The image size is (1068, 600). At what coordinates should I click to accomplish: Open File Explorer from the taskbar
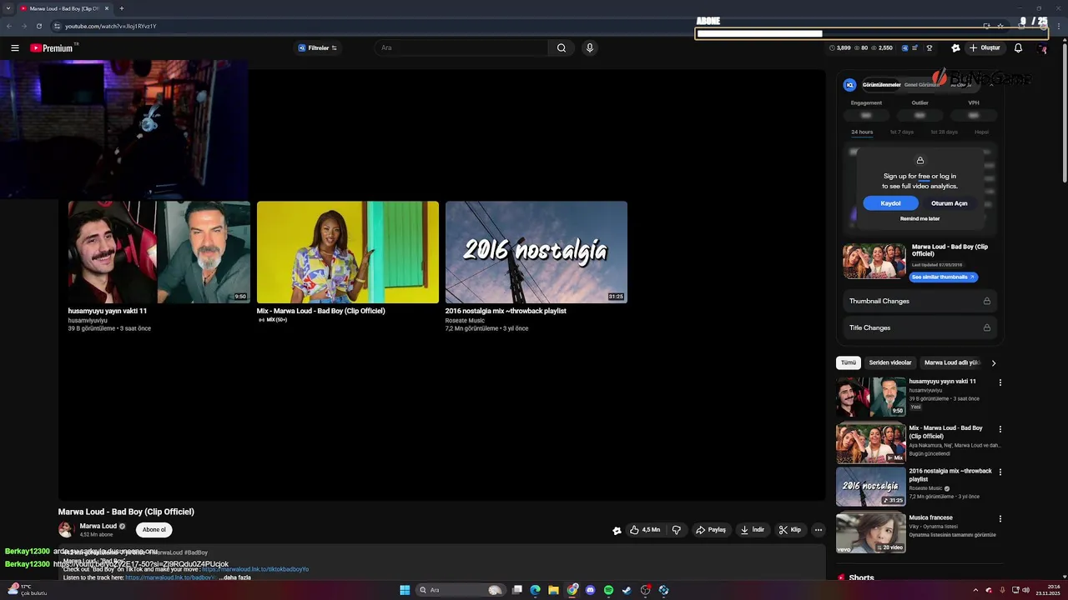click(553, 590)
